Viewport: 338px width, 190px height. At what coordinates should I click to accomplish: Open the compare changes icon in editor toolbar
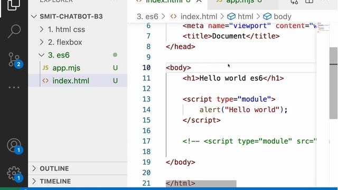pos(294,2)
